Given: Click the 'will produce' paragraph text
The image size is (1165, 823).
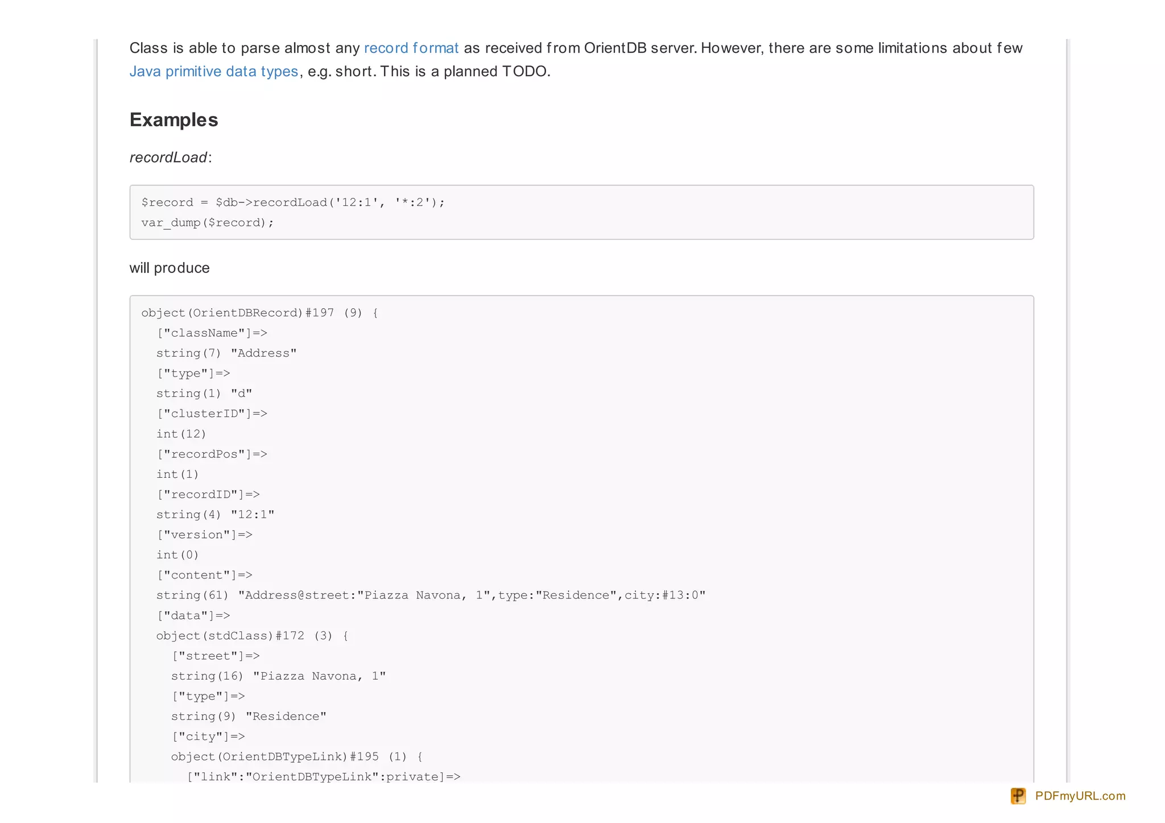Looking at the screenshot, I should (x=170, y=268).
